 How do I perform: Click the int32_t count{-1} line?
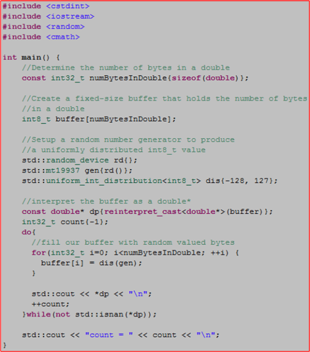tap(65, 222)
